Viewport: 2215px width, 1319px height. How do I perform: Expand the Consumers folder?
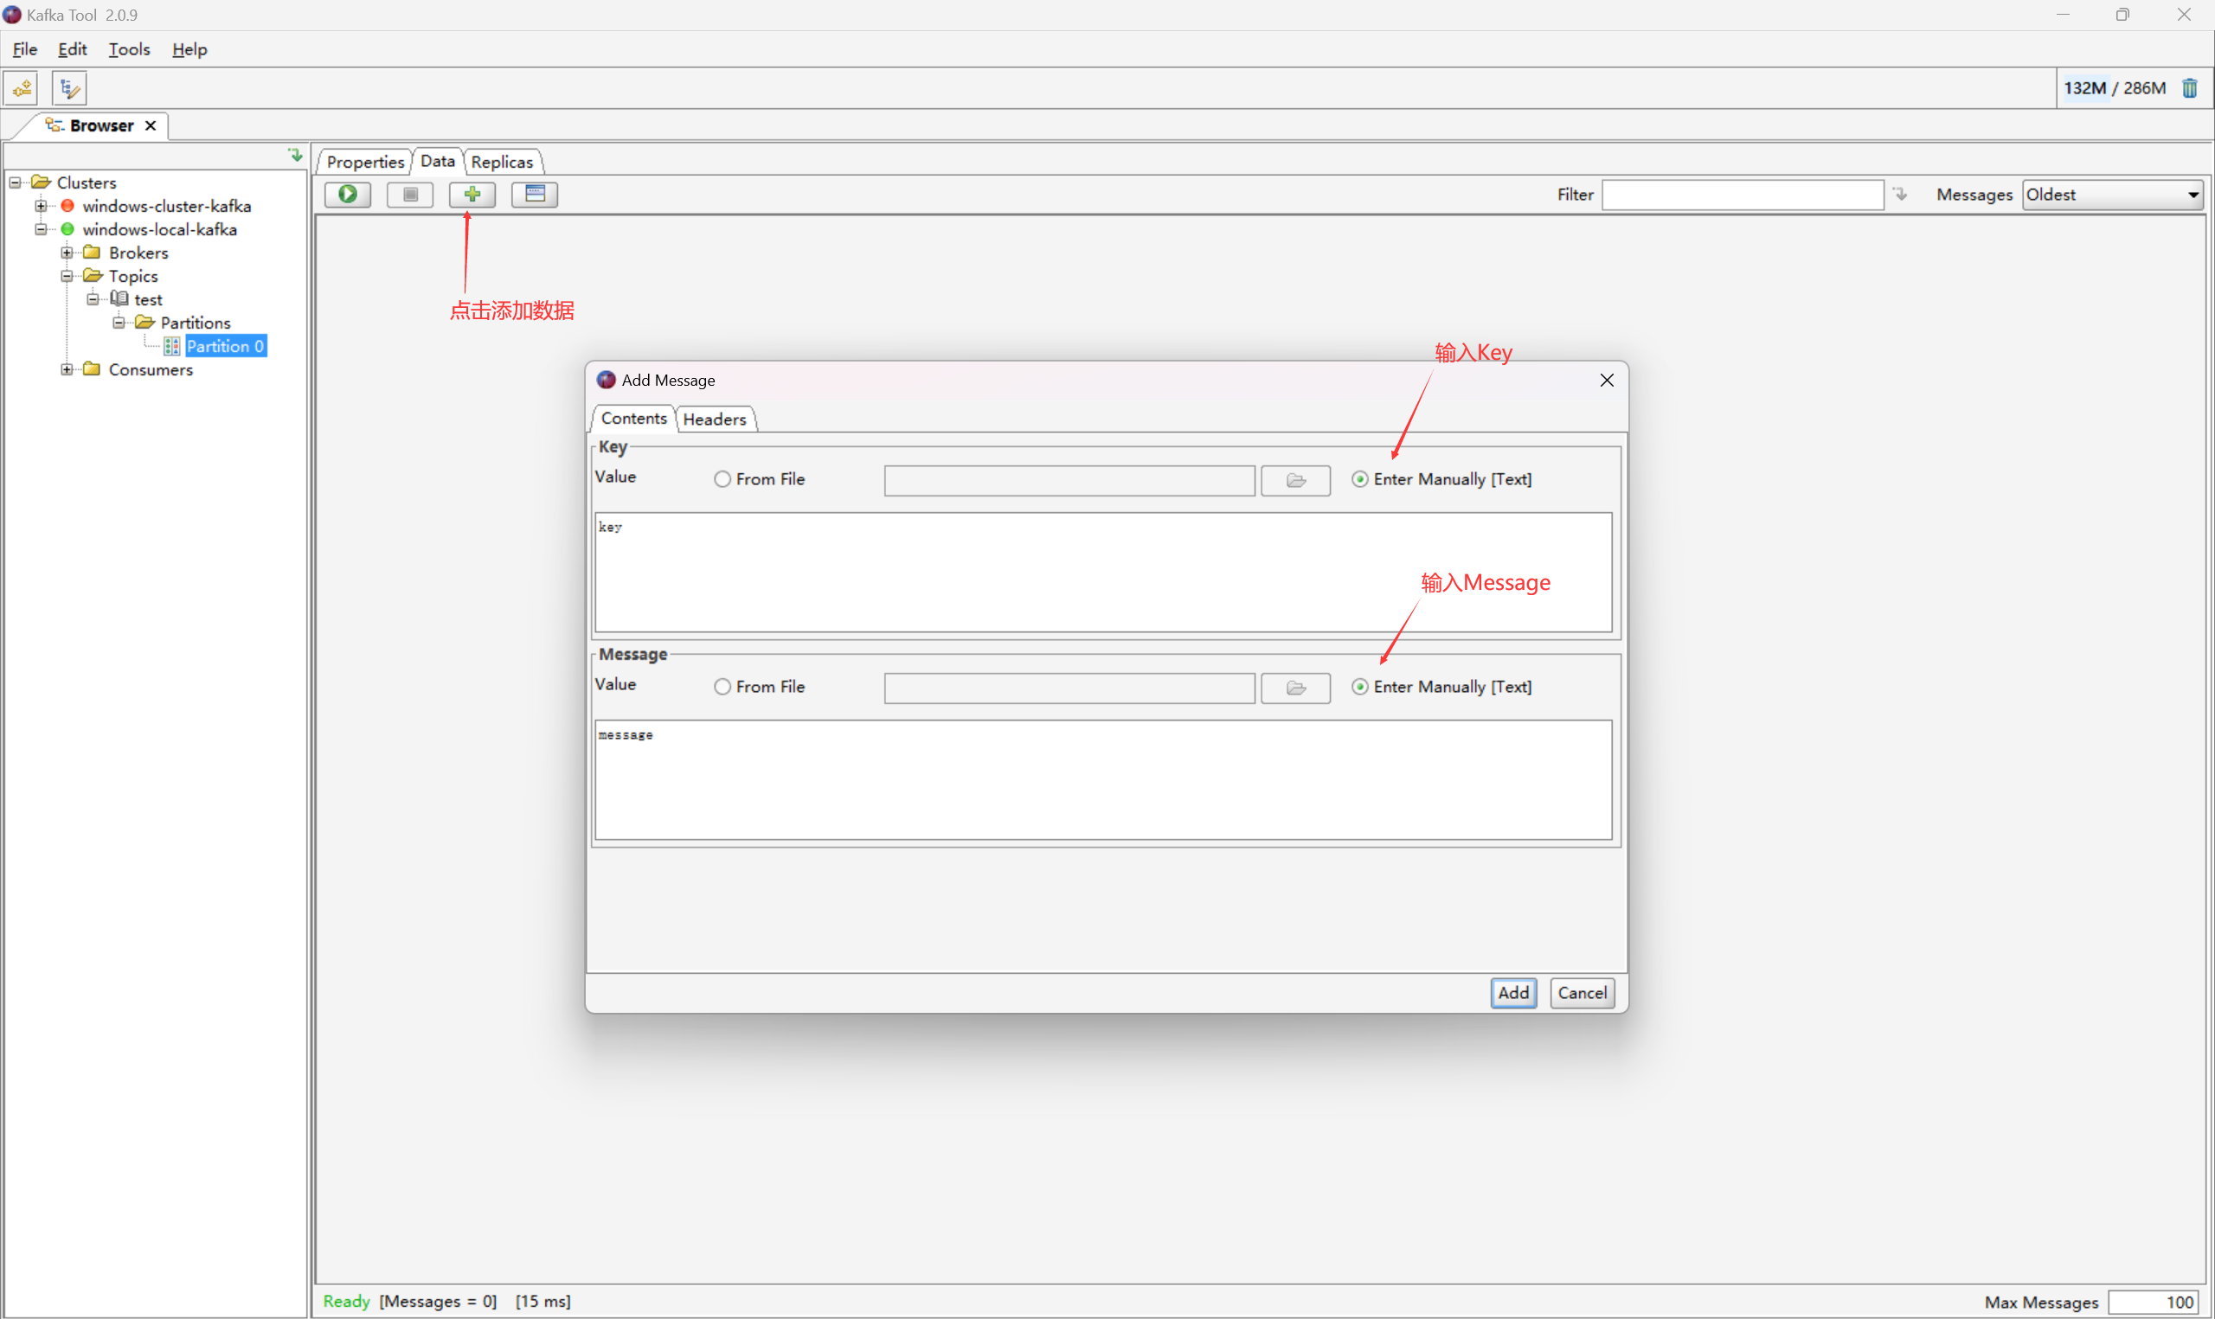[x=67, y=368]
